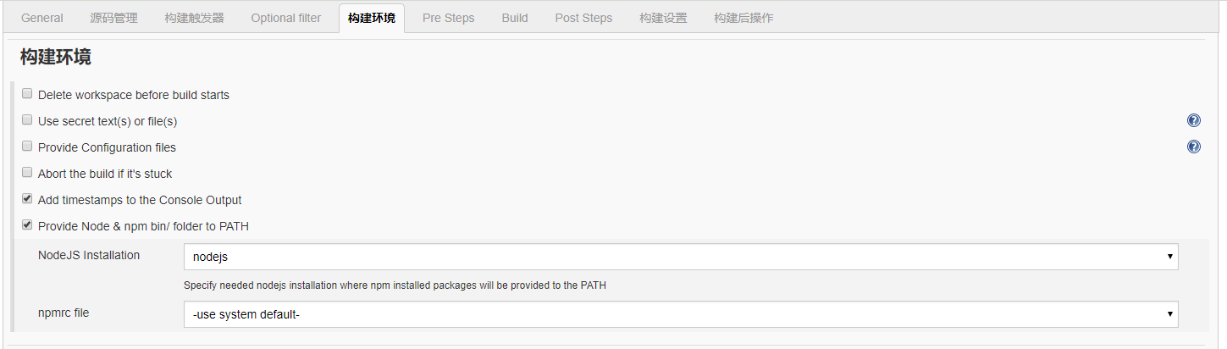Click the 构建环境 tab
1227x349 pixels.
click(372, 18)
